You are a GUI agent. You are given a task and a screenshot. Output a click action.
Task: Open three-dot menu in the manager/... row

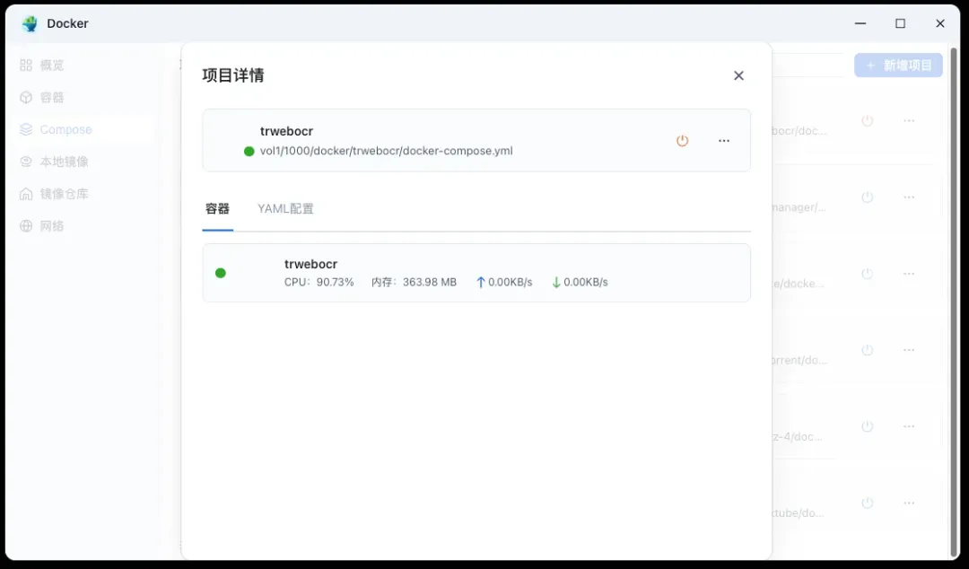[x=909, y=197]
